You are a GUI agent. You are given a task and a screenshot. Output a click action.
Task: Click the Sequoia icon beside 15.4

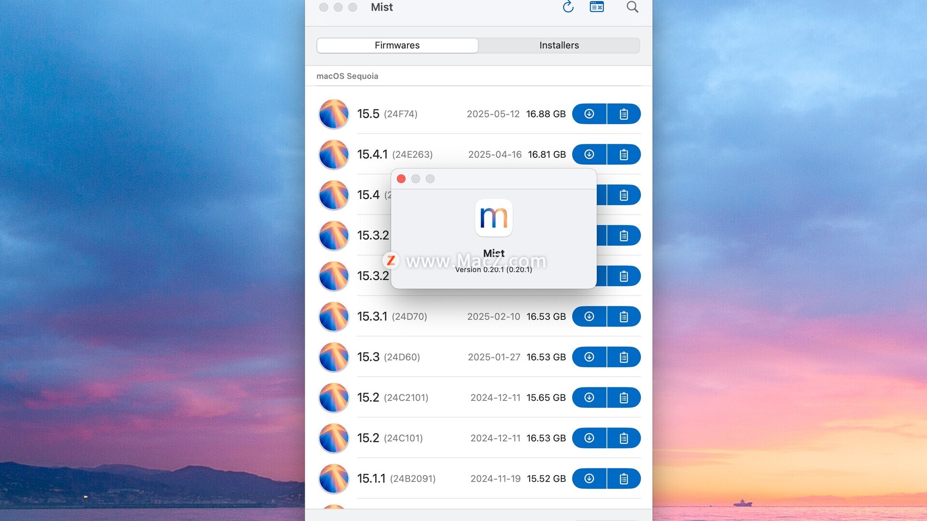[x=334, y=195]
